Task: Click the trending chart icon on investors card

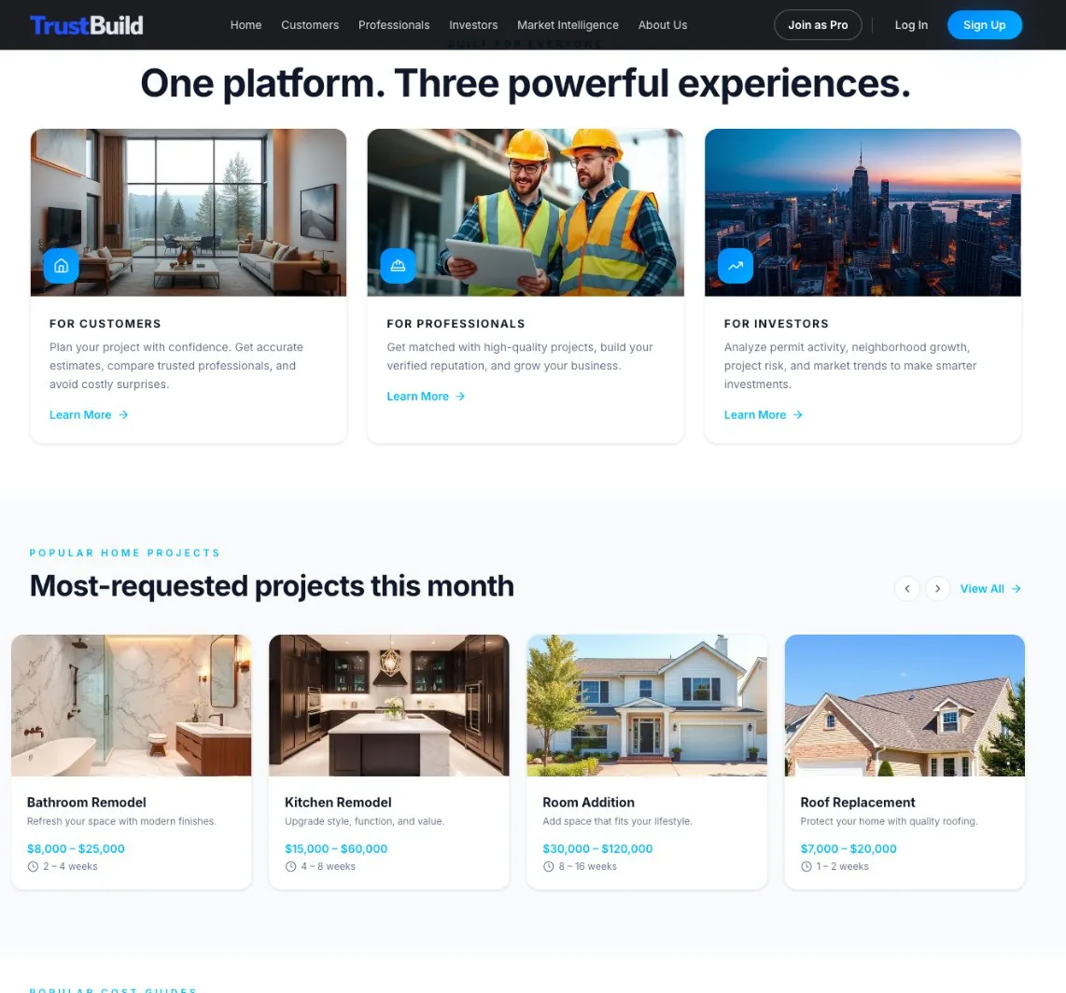Action: coord(736,266)
